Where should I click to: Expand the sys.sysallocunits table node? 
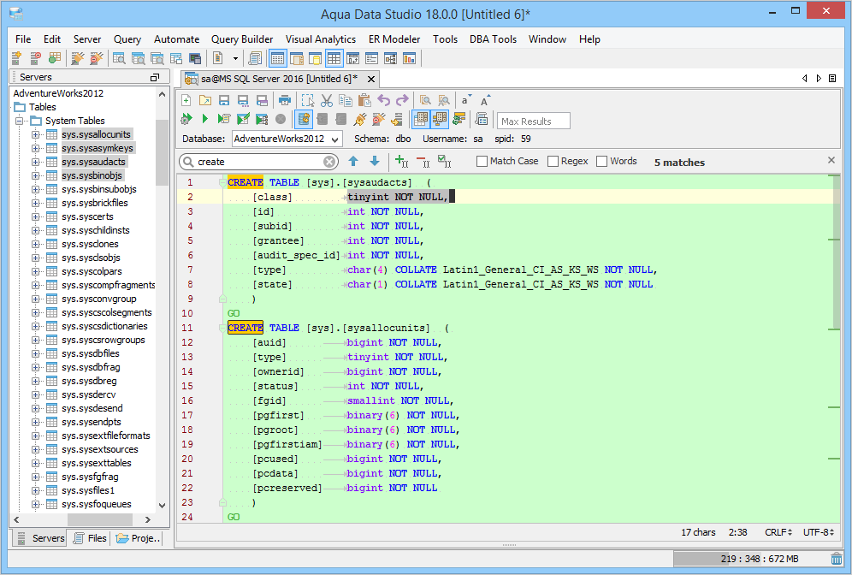pyautogui.click(x=36, y=134)
